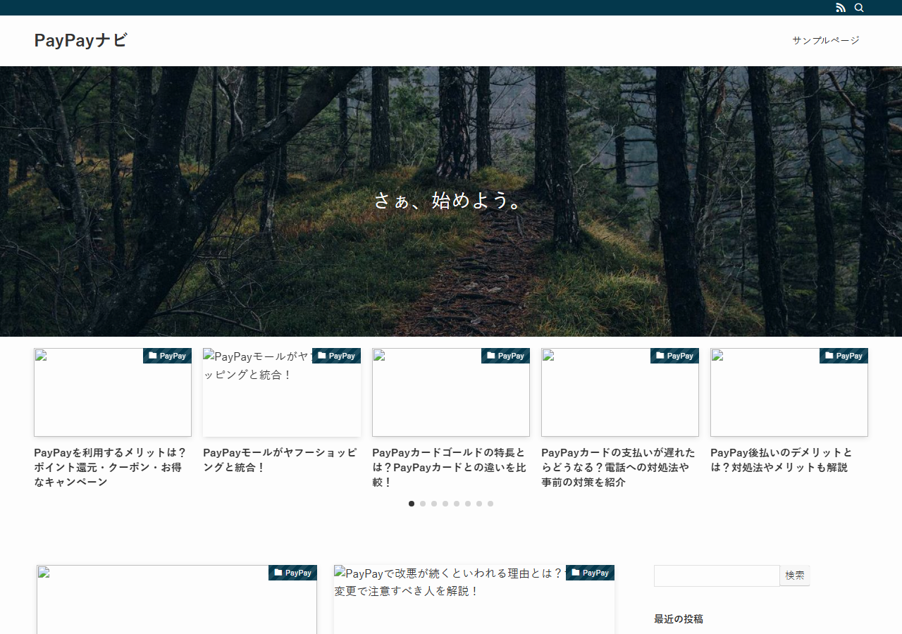The width and height of the screenshot is (902, 634).
Task: Select the first (active) carousel dot
Action: 412,504
